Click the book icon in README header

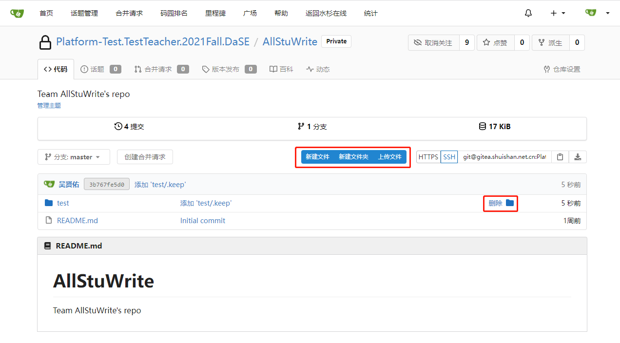coord(47,246)
